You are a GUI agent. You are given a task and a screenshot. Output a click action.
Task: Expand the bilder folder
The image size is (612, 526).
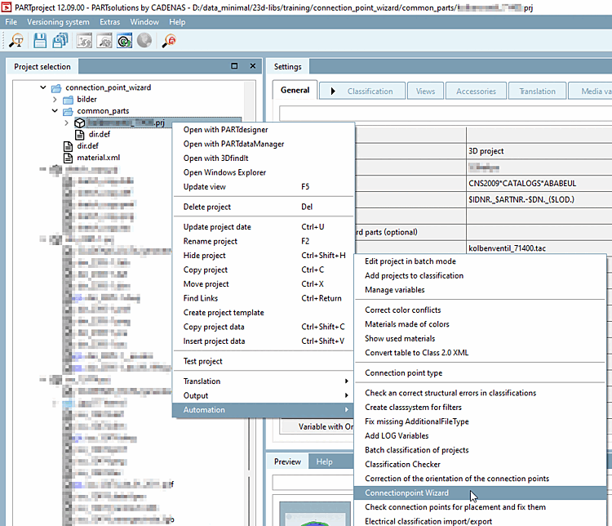tap(55, 99)
